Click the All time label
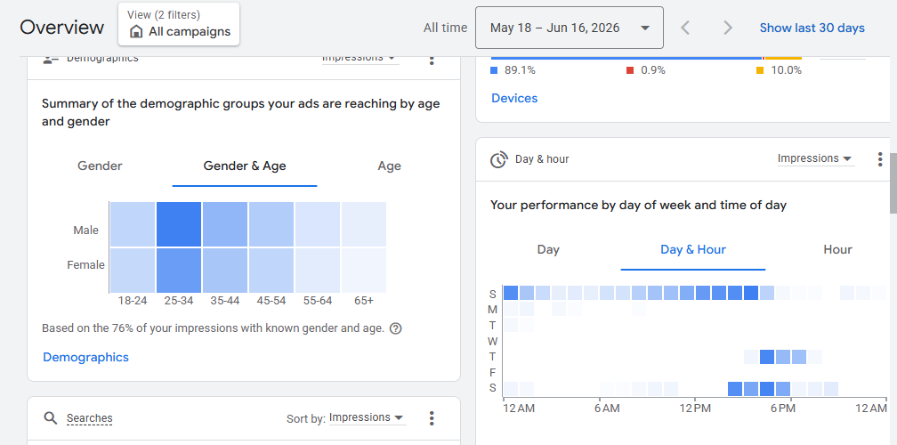Viewport: 897px width, 445px height. (x=445, y=28)
